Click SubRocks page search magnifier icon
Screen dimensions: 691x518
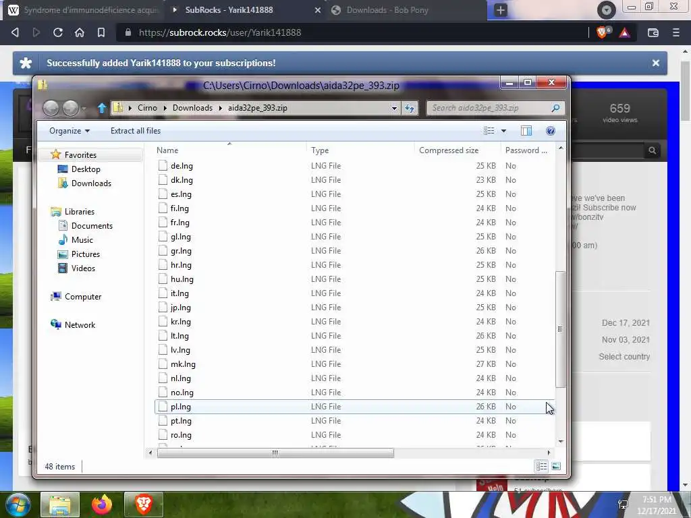(653, 150)
